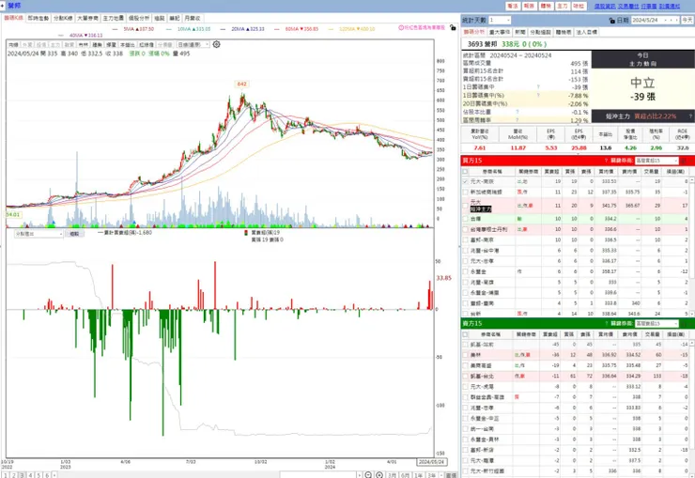Image resolution: width=695 pixels, height=478 pixels.
Task: Click the 642 peak price label
Action: point(241,84)
